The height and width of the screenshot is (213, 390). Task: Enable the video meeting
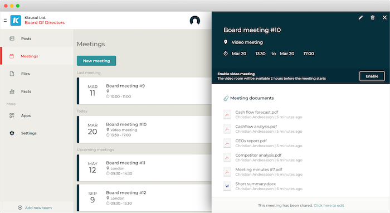click(x=372, y=76)
